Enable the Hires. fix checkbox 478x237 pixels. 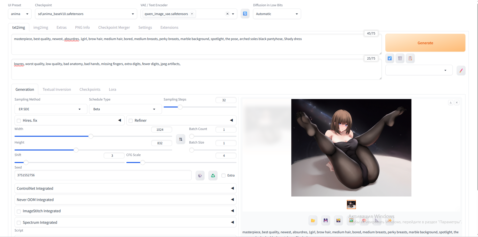[x=19, y=120]
